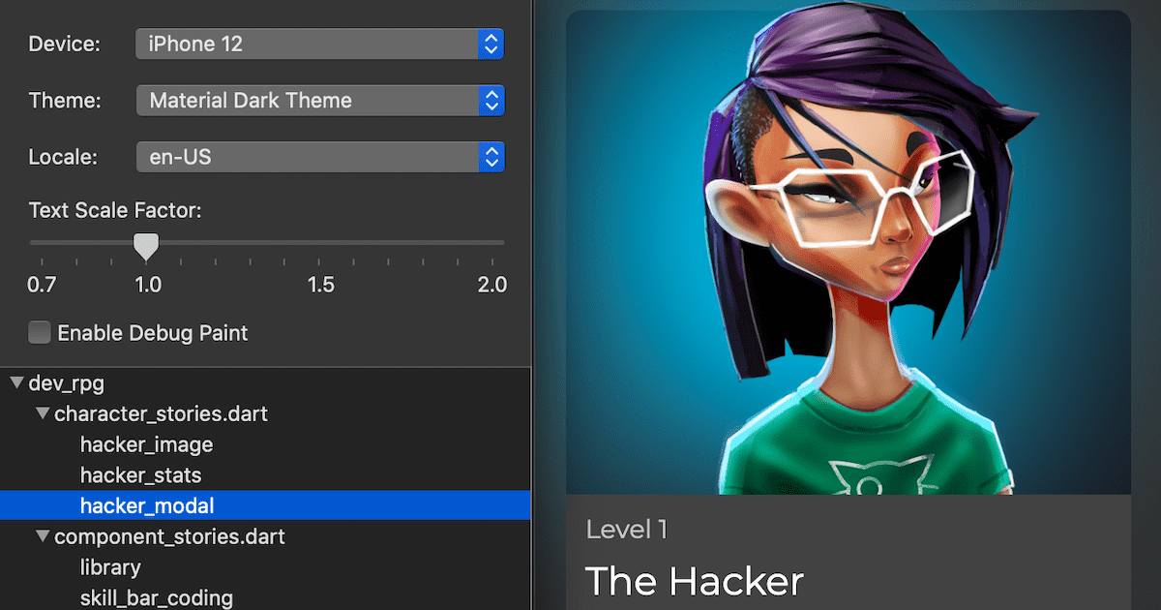Click the "Level 1" label
The image size is (1161, 610).
point(627,529)
